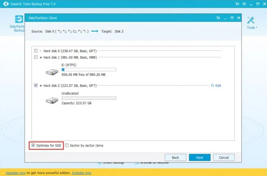Open shopping cart icon in main title bar
267x176 pixels.
[238, 4]
